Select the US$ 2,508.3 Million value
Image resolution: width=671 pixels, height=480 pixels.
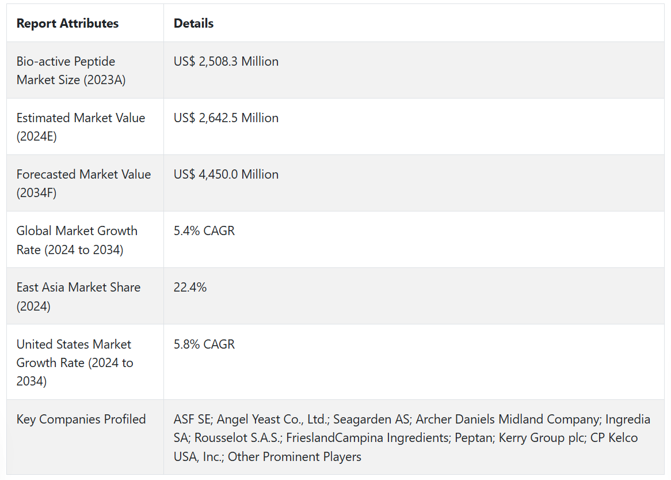pos(226,61)
